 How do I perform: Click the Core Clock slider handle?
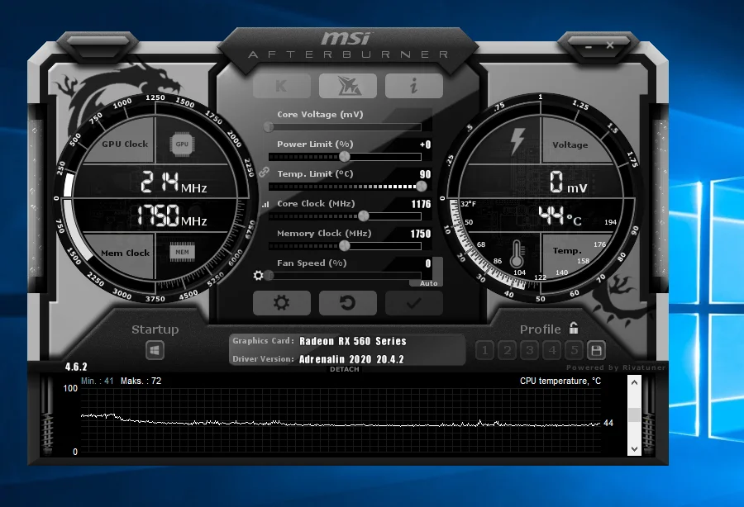364,216
